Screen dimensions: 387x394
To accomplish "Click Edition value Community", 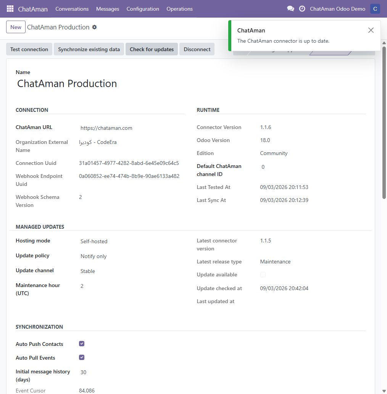I will coord(274,153).
